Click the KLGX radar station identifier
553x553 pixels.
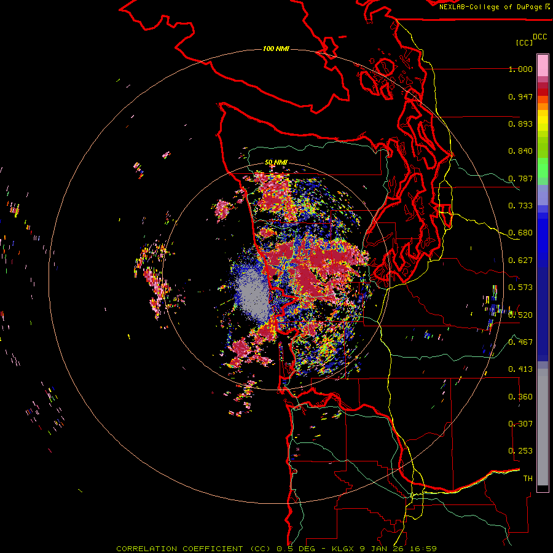[x=344, y=549]
